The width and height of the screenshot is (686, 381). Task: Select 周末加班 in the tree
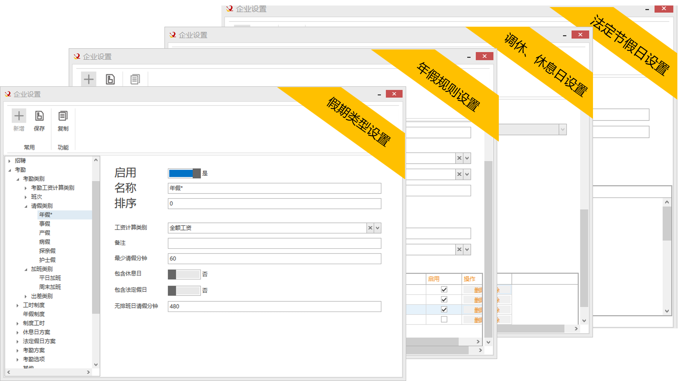pos(50,287)
